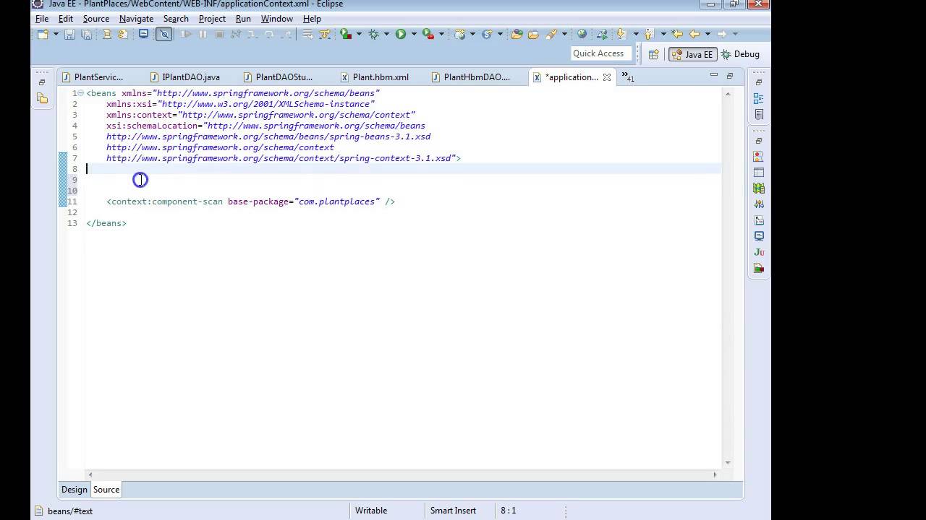Open the Navigate menu
Image resolution: width=926 pixels, height=520 pixels.
click(136, 19)
